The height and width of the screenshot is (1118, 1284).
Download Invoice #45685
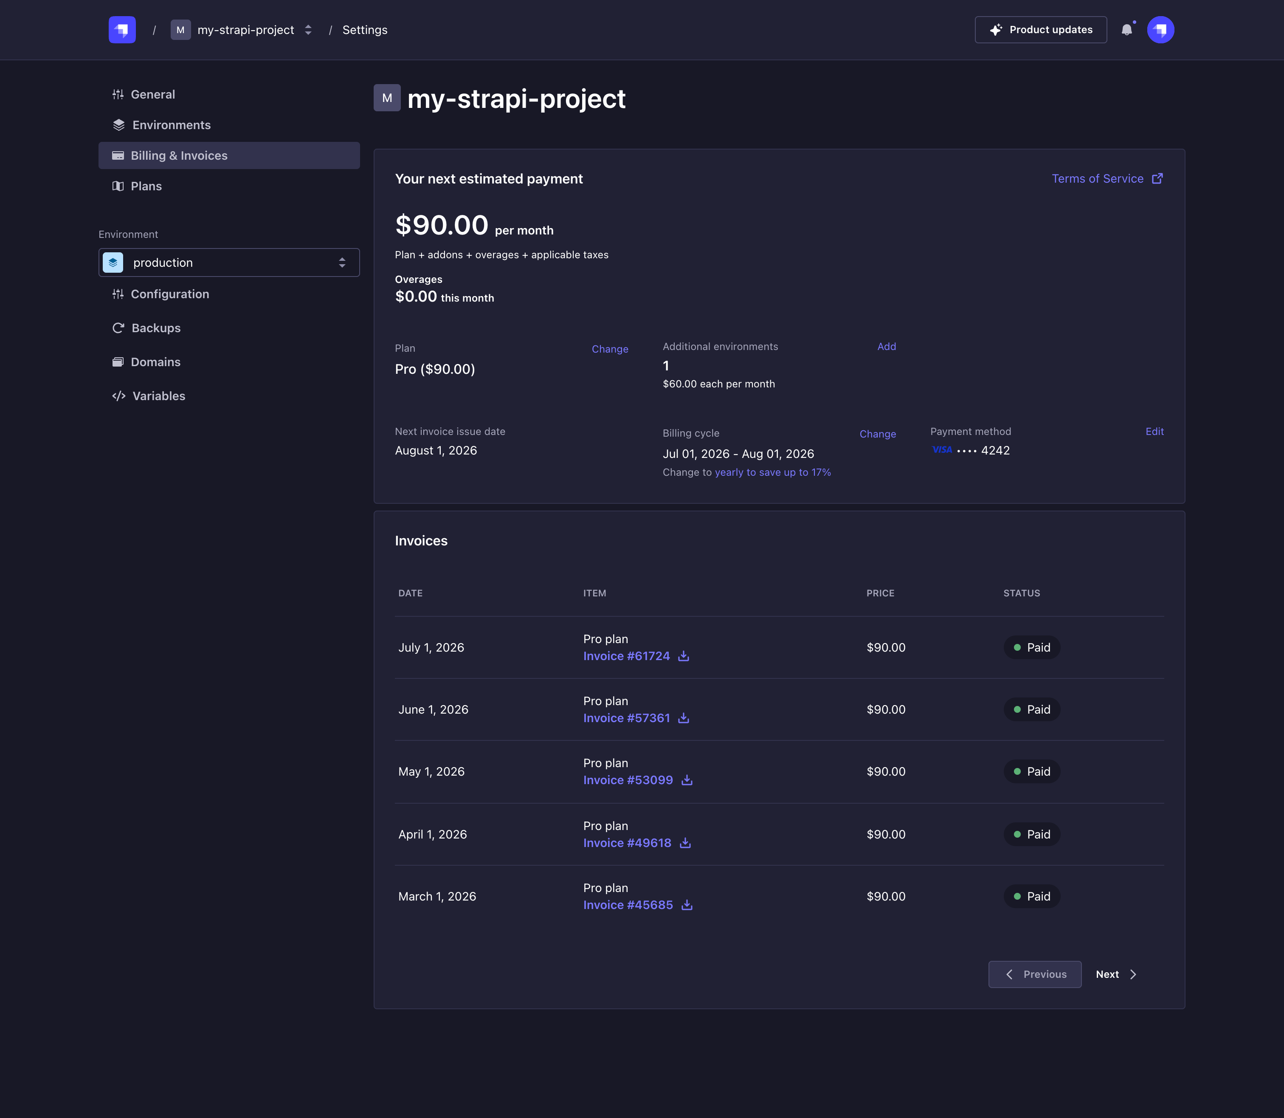coord(687,905)
